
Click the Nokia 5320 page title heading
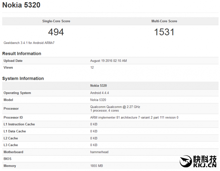[21, 5]
